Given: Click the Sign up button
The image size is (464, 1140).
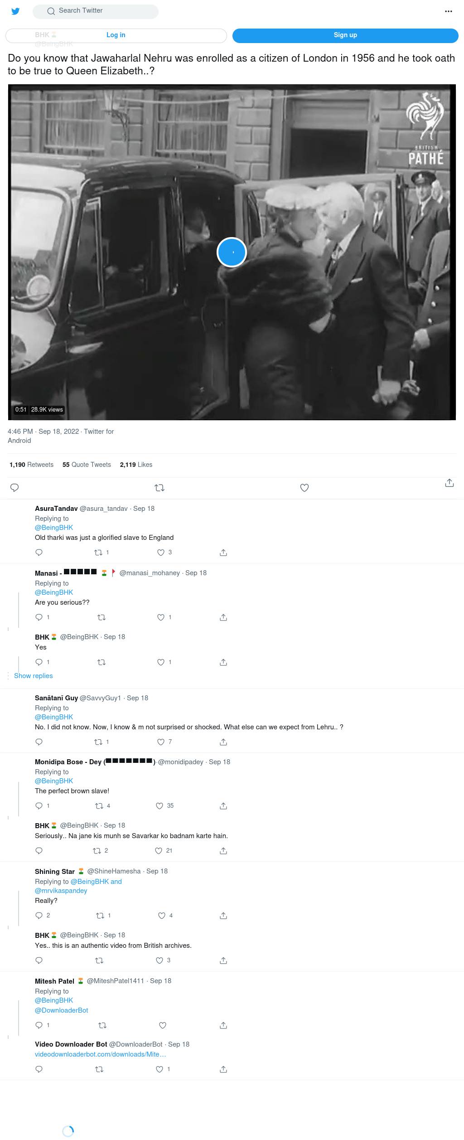Looking at the screenshot, I should tap(345, 35).
